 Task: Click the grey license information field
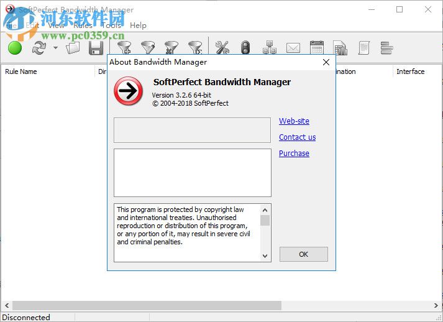click(x=192, y=131)
